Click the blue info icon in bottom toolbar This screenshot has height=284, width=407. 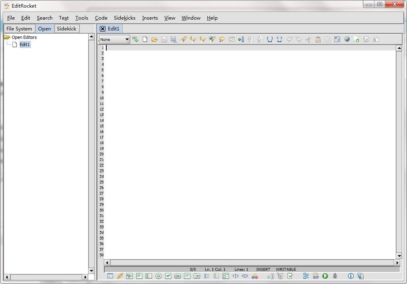click(351, 276)
